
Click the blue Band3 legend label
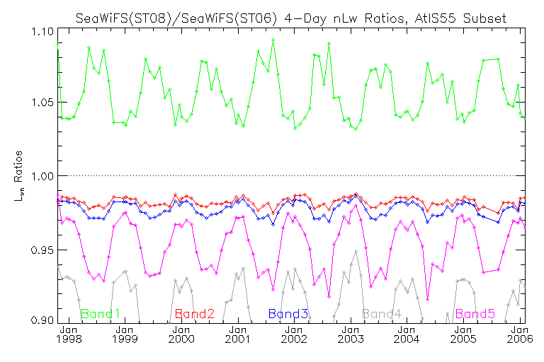point(288,314)
